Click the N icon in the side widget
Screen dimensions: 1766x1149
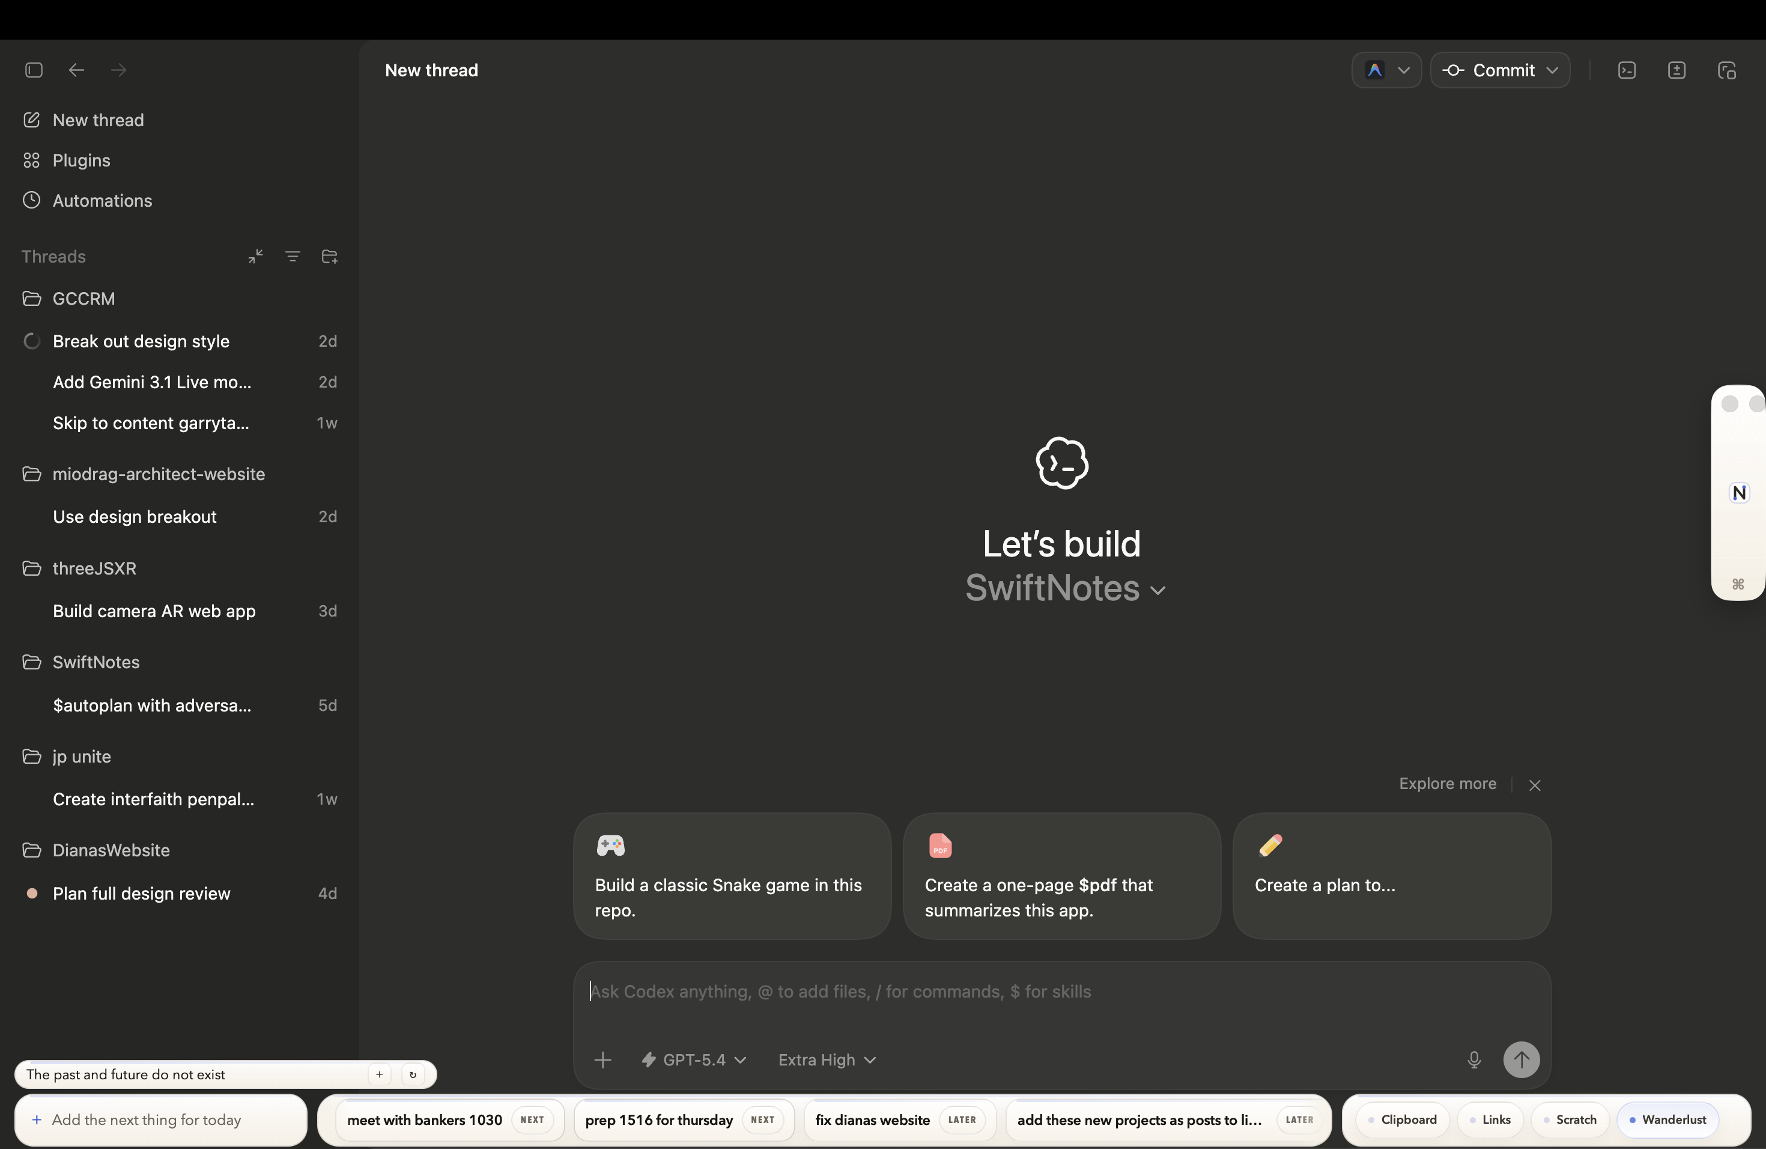pos(1738,492)
